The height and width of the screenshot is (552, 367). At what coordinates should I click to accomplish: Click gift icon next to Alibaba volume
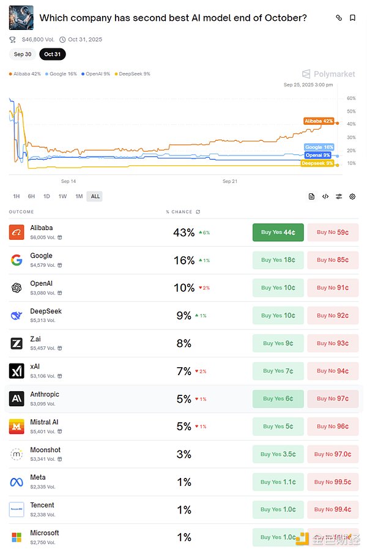click(x=60, y=237)
